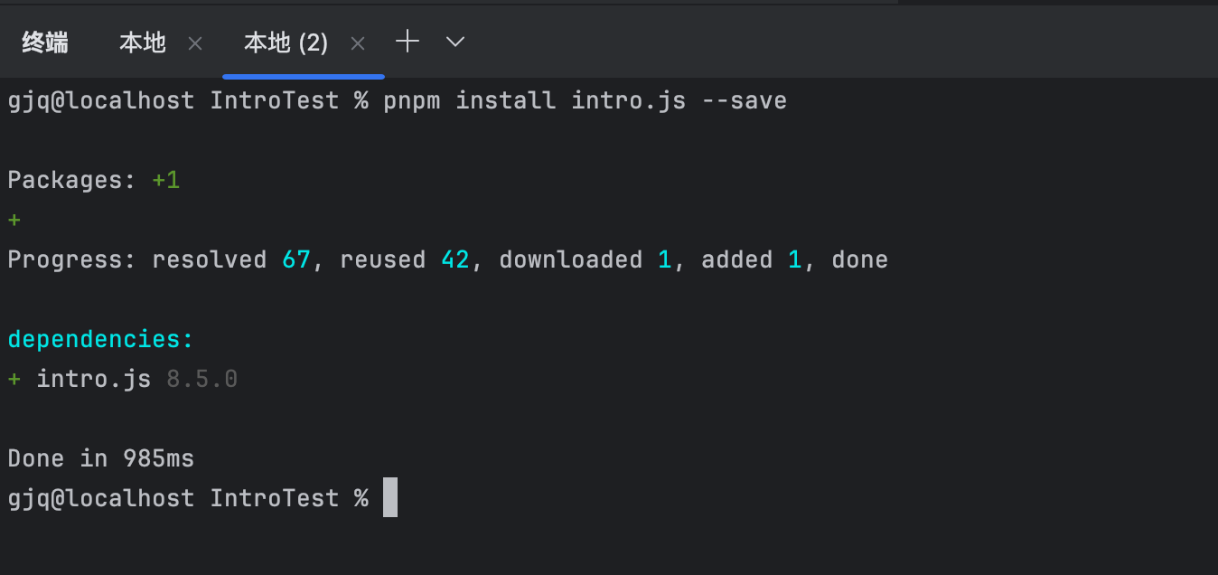Click the standalone green plus sign line
1218x575 pixels.
coord(14,220)
